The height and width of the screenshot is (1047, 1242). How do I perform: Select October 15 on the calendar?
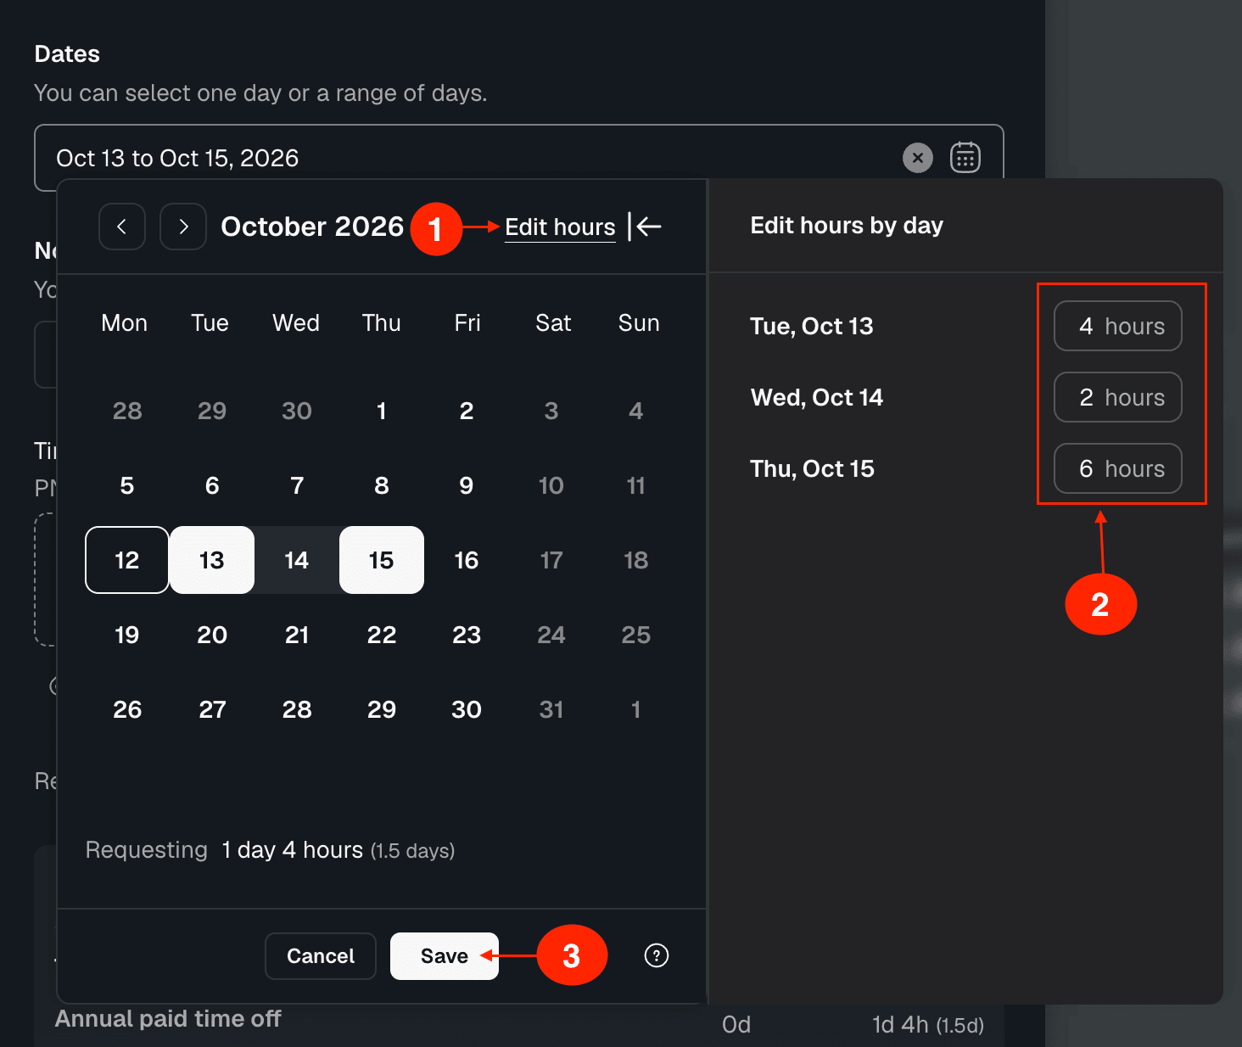tap(382, 560)
